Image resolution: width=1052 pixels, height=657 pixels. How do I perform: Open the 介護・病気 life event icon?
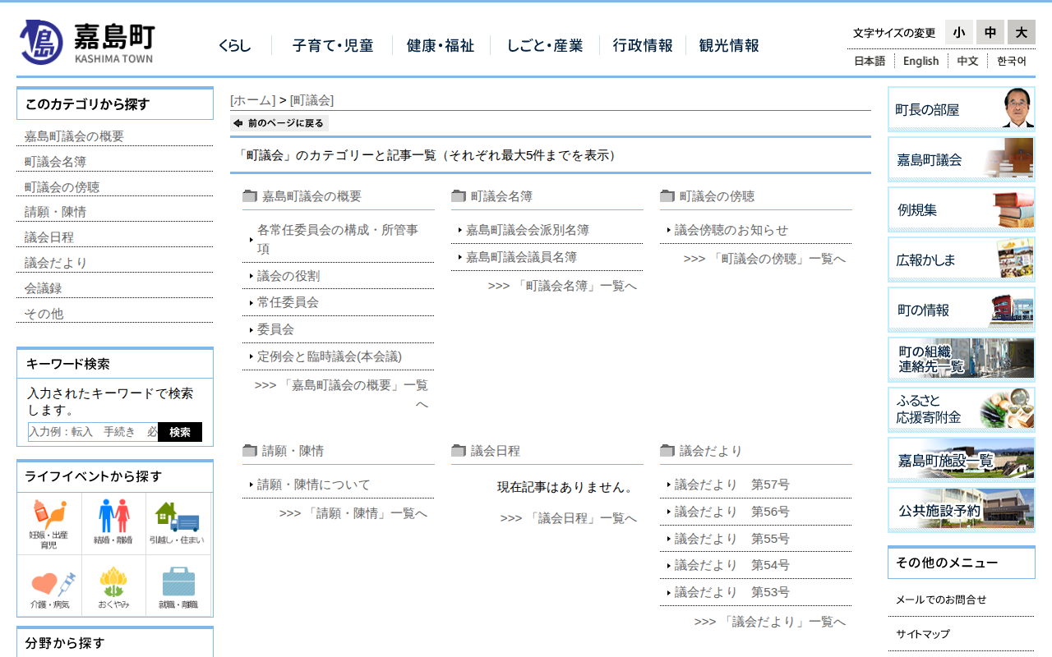pos(49,586)
